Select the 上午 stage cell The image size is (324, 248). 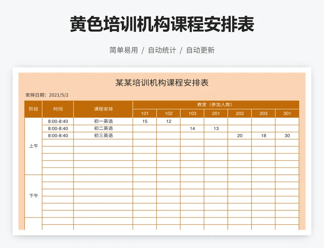33,146
